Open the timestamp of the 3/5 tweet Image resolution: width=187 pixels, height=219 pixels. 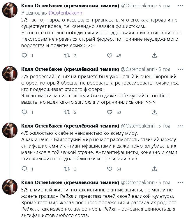165,69
